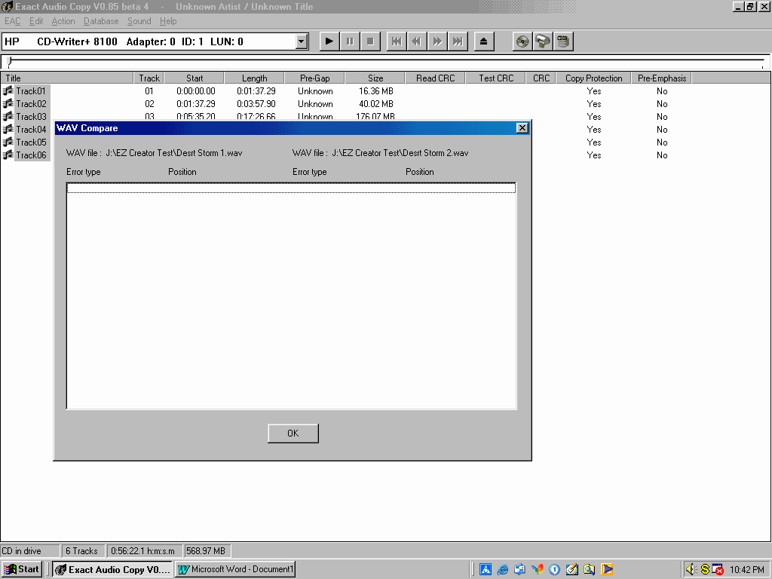
Task: Sort by the Start column header
Action: (x=194, y=78)
